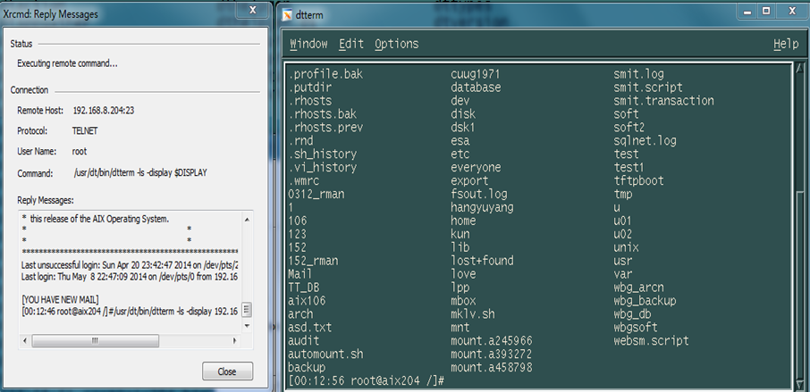The height and width of the screenshot is (392, 810).
Task: Click the .vi_history entry in dtterm
Action: tap(323, 168)
